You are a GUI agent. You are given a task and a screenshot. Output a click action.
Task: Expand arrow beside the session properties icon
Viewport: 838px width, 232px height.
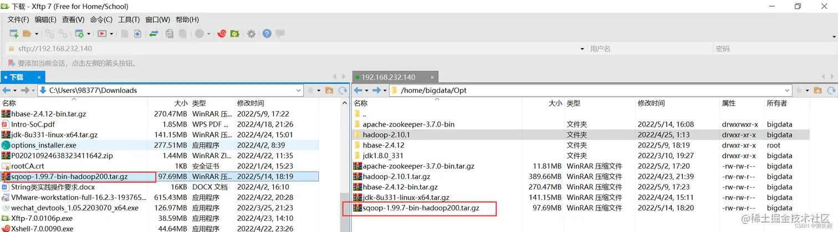click(89, 34)
